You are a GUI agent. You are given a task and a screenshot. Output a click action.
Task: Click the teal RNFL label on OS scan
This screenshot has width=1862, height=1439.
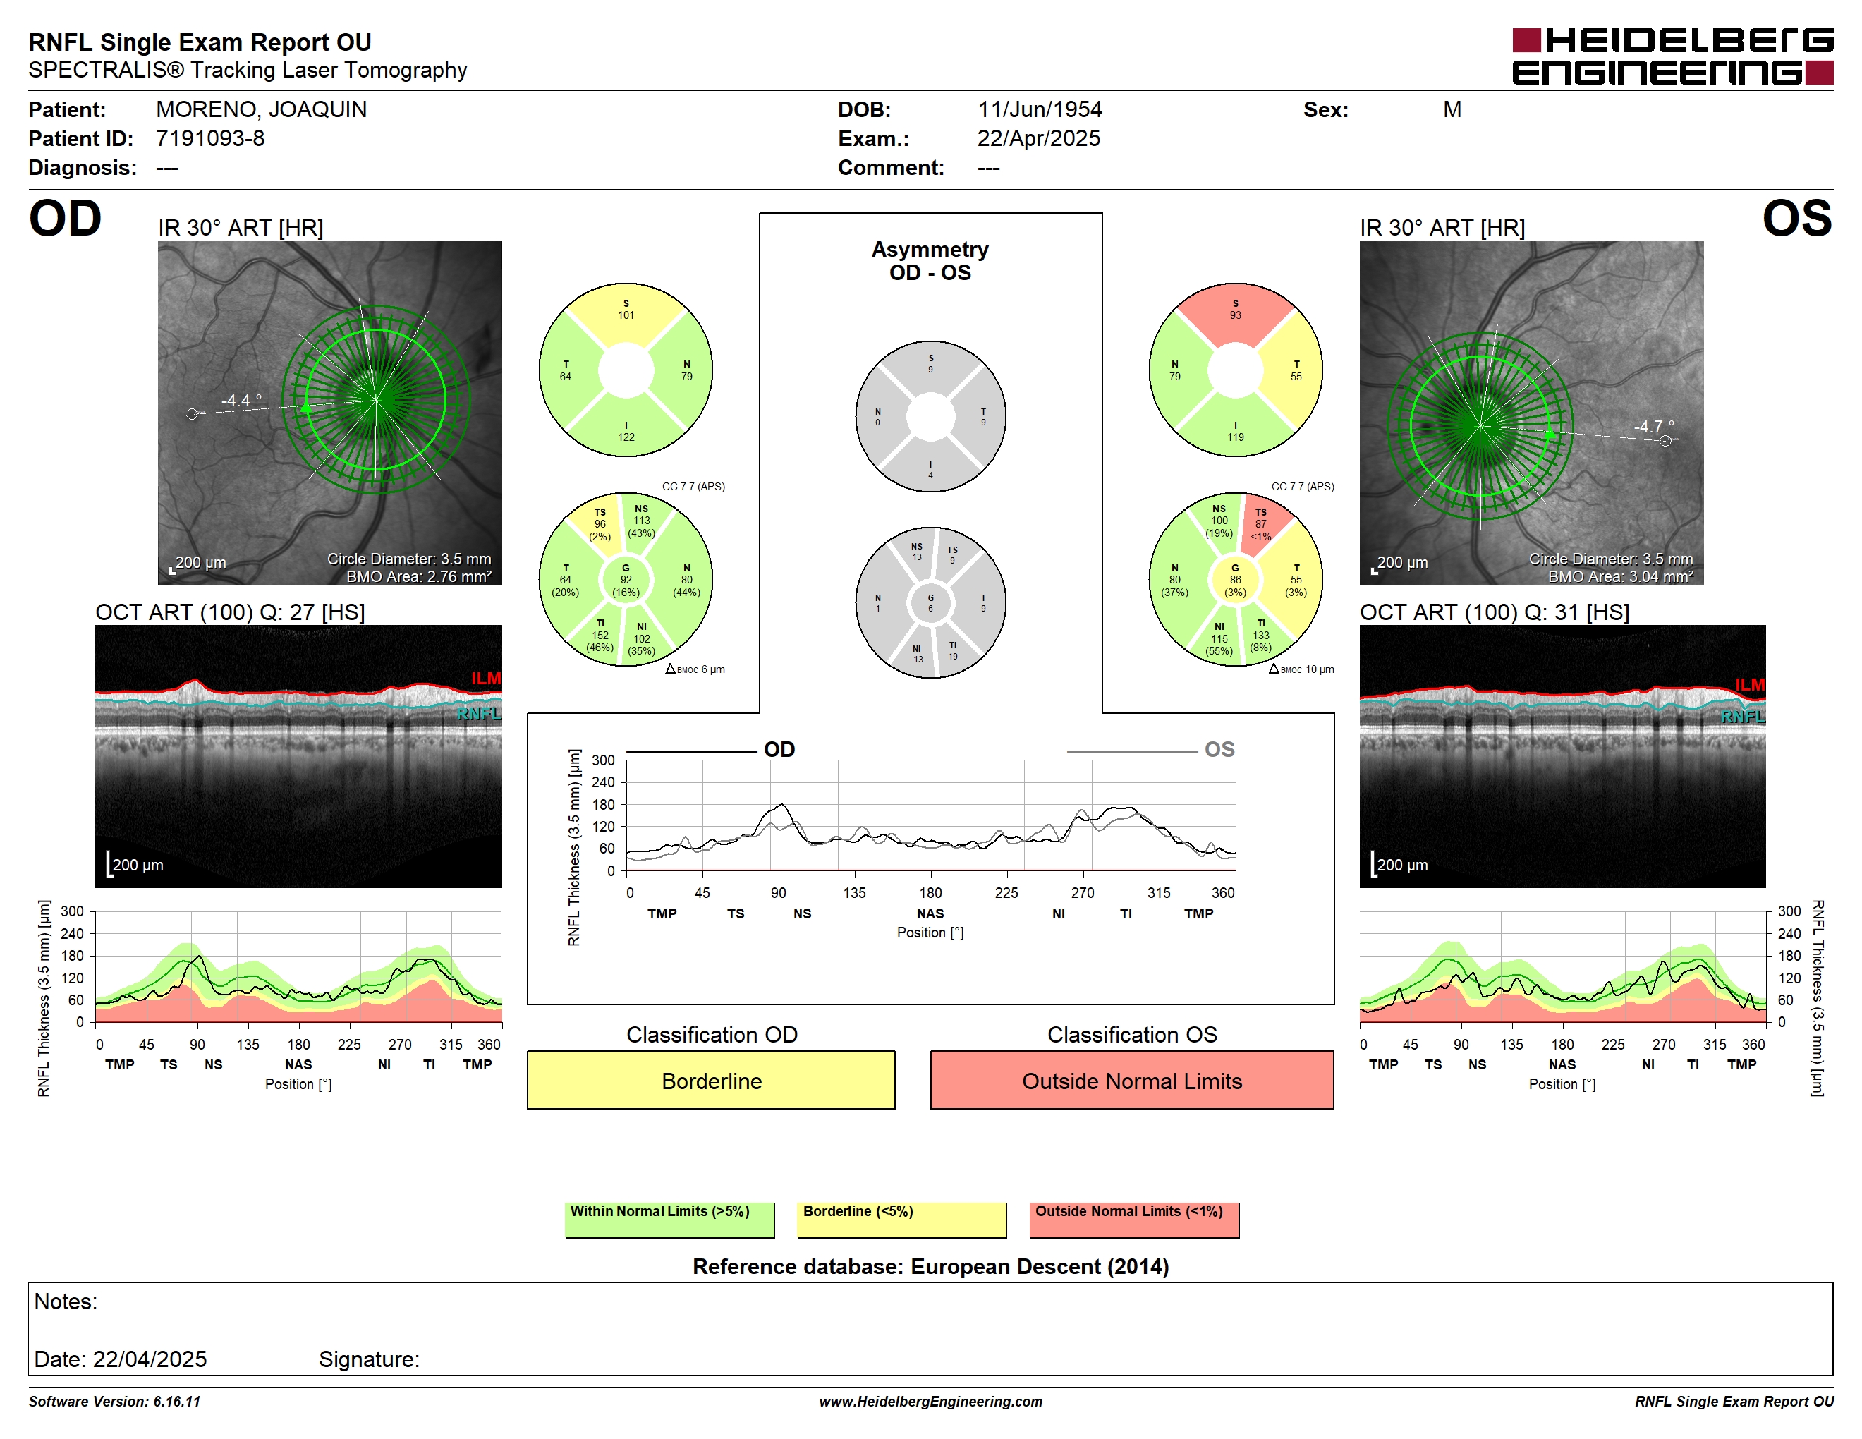tap(1743, 716)
